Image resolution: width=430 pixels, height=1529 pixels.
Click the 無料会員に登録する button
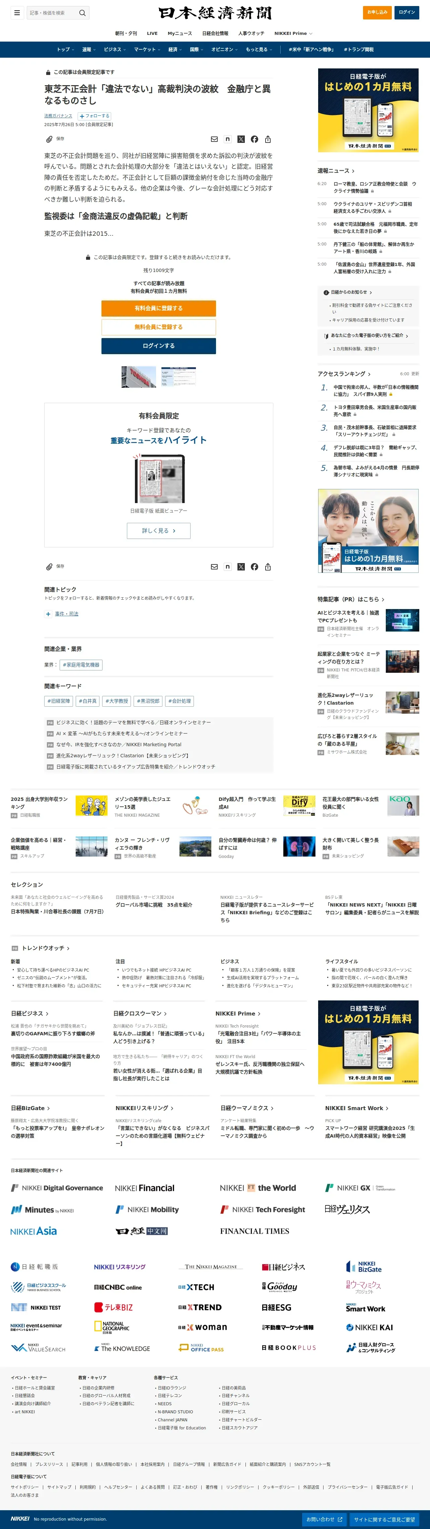click(159, 327)
